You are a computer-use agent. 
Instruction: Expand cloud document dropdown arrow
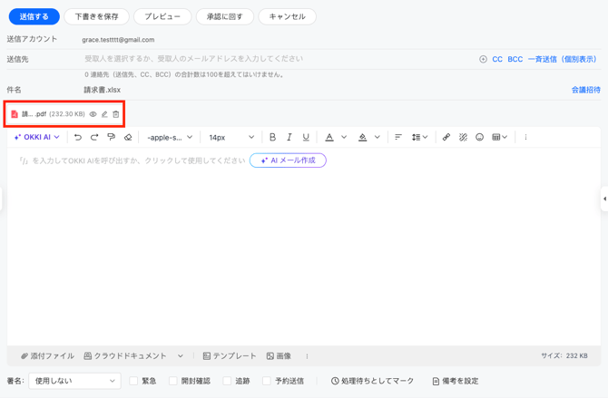pyautogui.click(x=181, y=355)
